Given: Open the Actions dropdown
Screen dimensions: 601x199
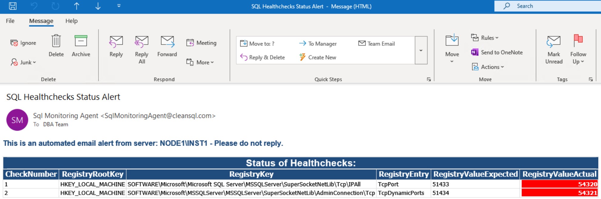Looking at the screenshot, I should (x=488, y=67).
